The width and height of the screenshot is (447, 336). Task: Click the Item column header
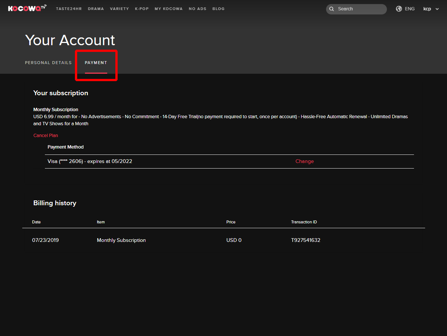101,222
